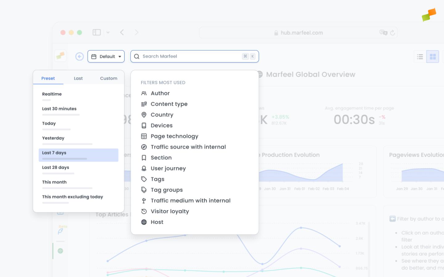Switch to list view using the list icon
The image size is (444, 277).
[x=420, y=57]
